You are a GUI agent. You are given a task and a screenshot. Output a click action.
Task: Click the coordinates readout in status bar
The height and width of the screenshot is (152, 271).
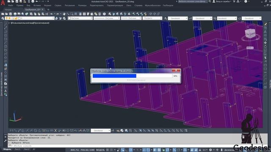click(82, 150)
